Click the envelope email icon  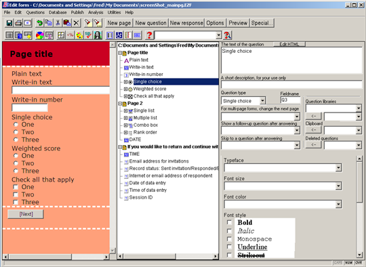(28, 23)
